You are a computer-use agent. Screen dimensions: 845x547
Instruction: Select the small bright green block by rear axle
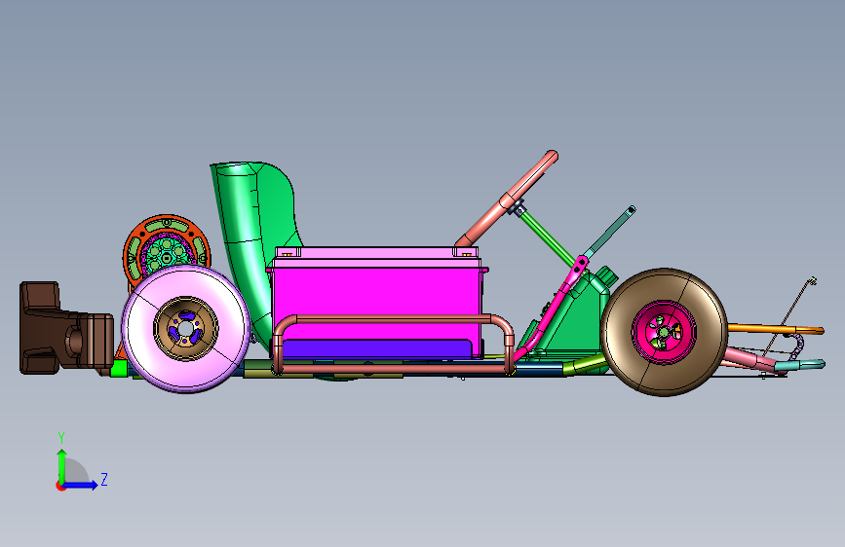click(119, 369)
